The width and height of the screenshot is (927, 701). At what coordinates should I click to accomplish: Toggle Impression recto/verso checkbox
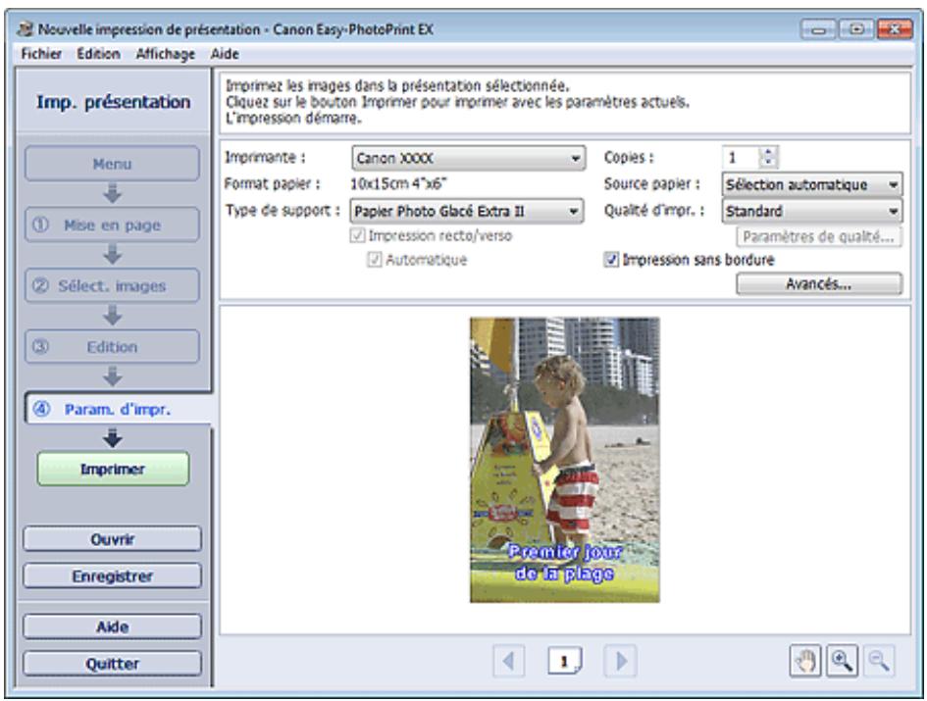pyautogui.click(x=357, y=236)
